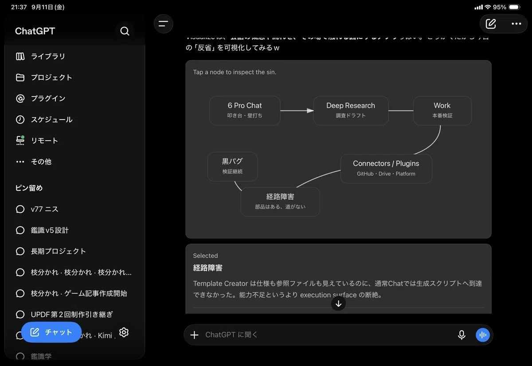Check the battery indicator in status bar
The width and height of the screenshot is (532, 366).
coord(515,7)
